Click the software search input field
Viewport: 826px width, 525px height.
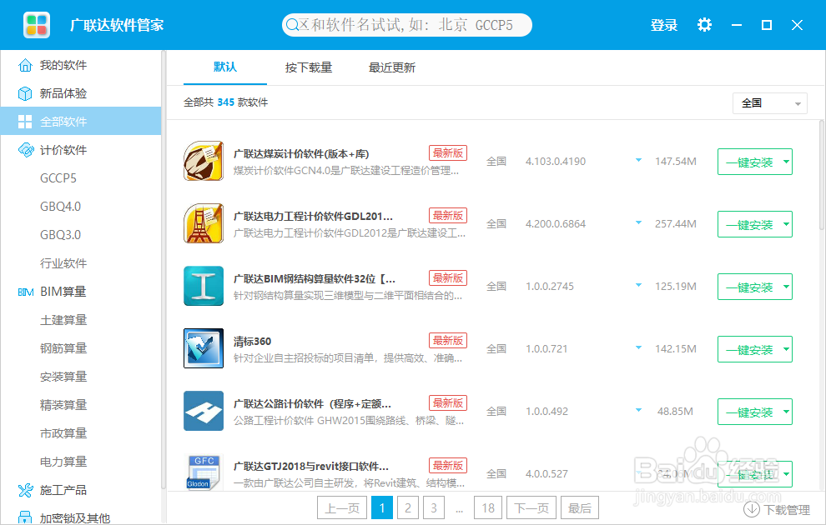(x=406, y=25)
